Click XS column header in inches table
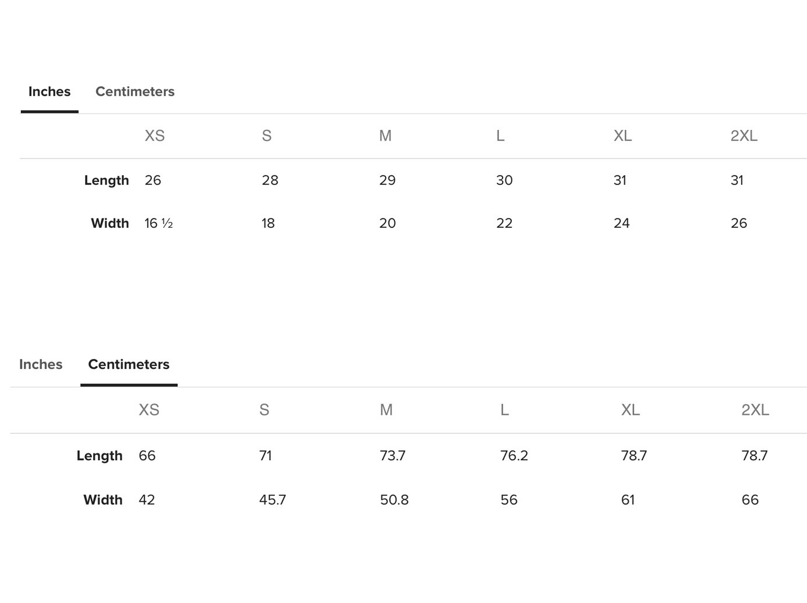Image resolution: width=807 pixels, height=603 pixels. click(154, 136)
